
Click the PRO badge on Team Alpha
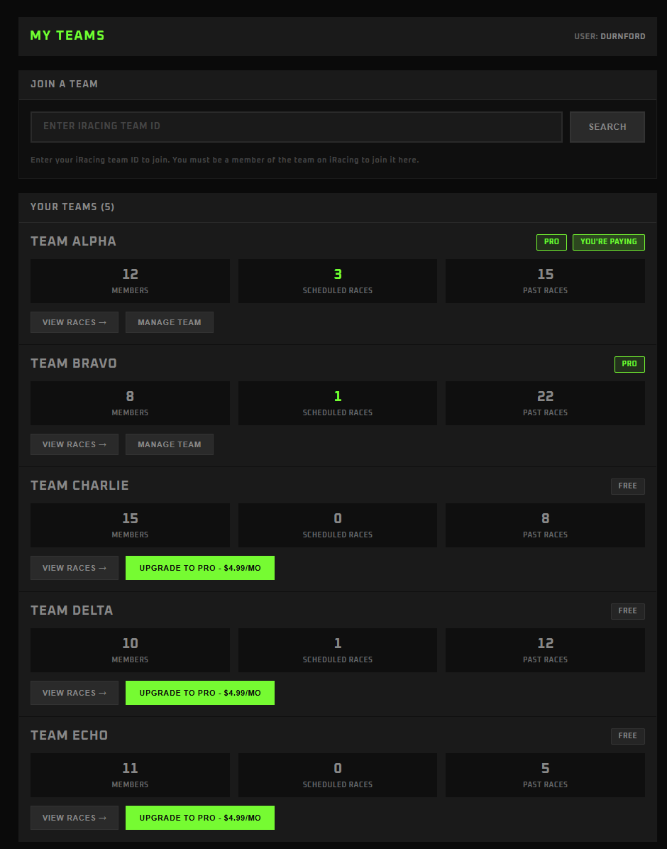[x=551, y=241]
